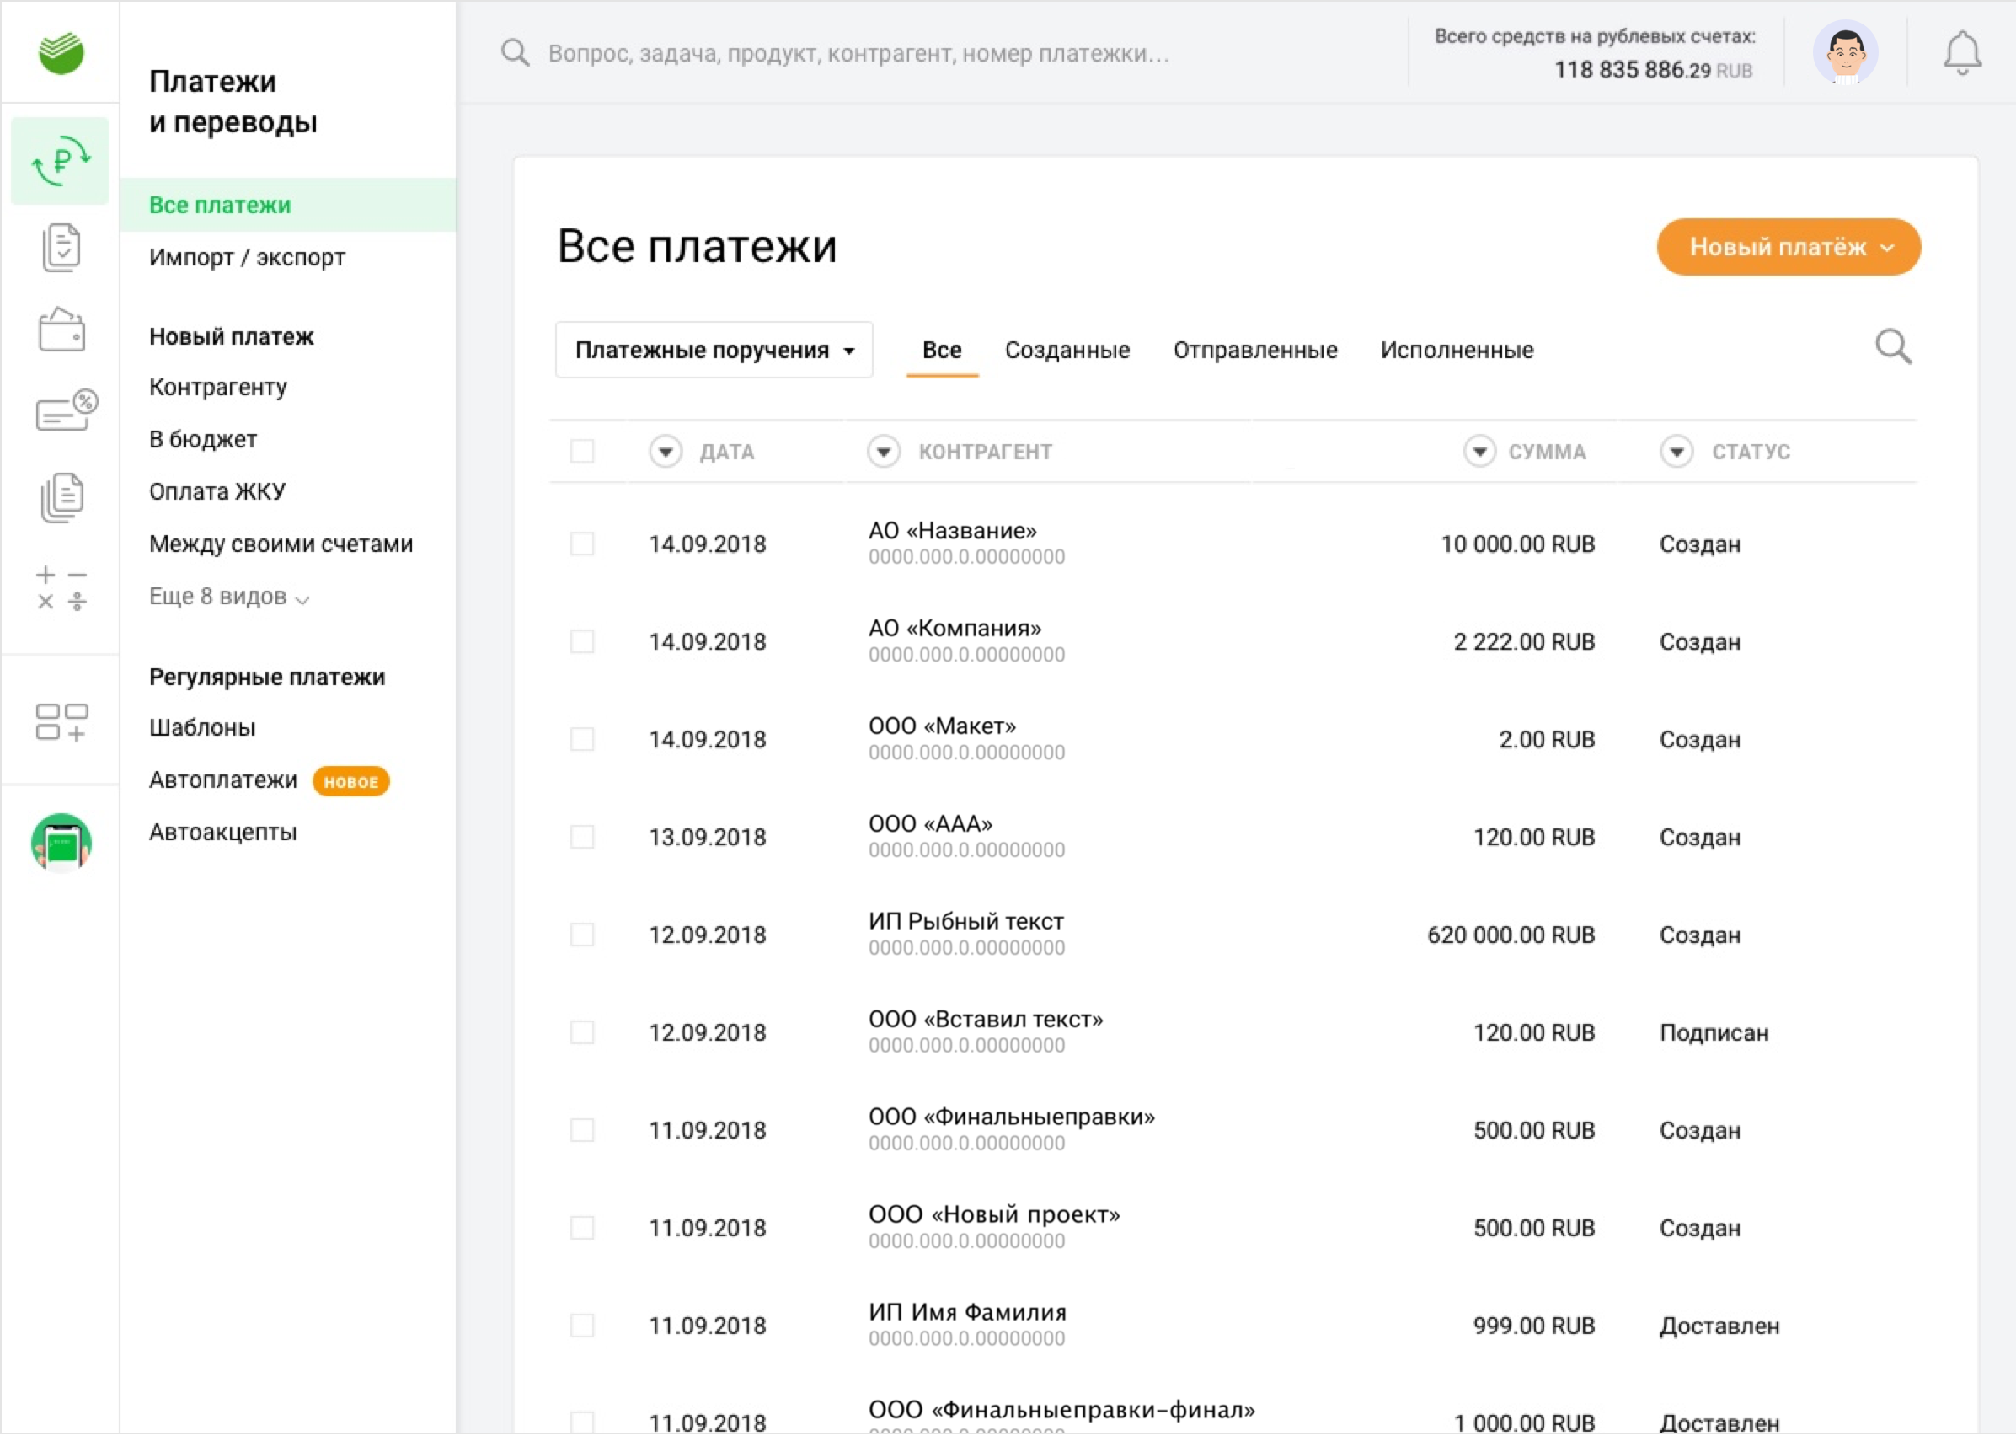Click the wallet icon in left sidebar

(x=61, y=330)
